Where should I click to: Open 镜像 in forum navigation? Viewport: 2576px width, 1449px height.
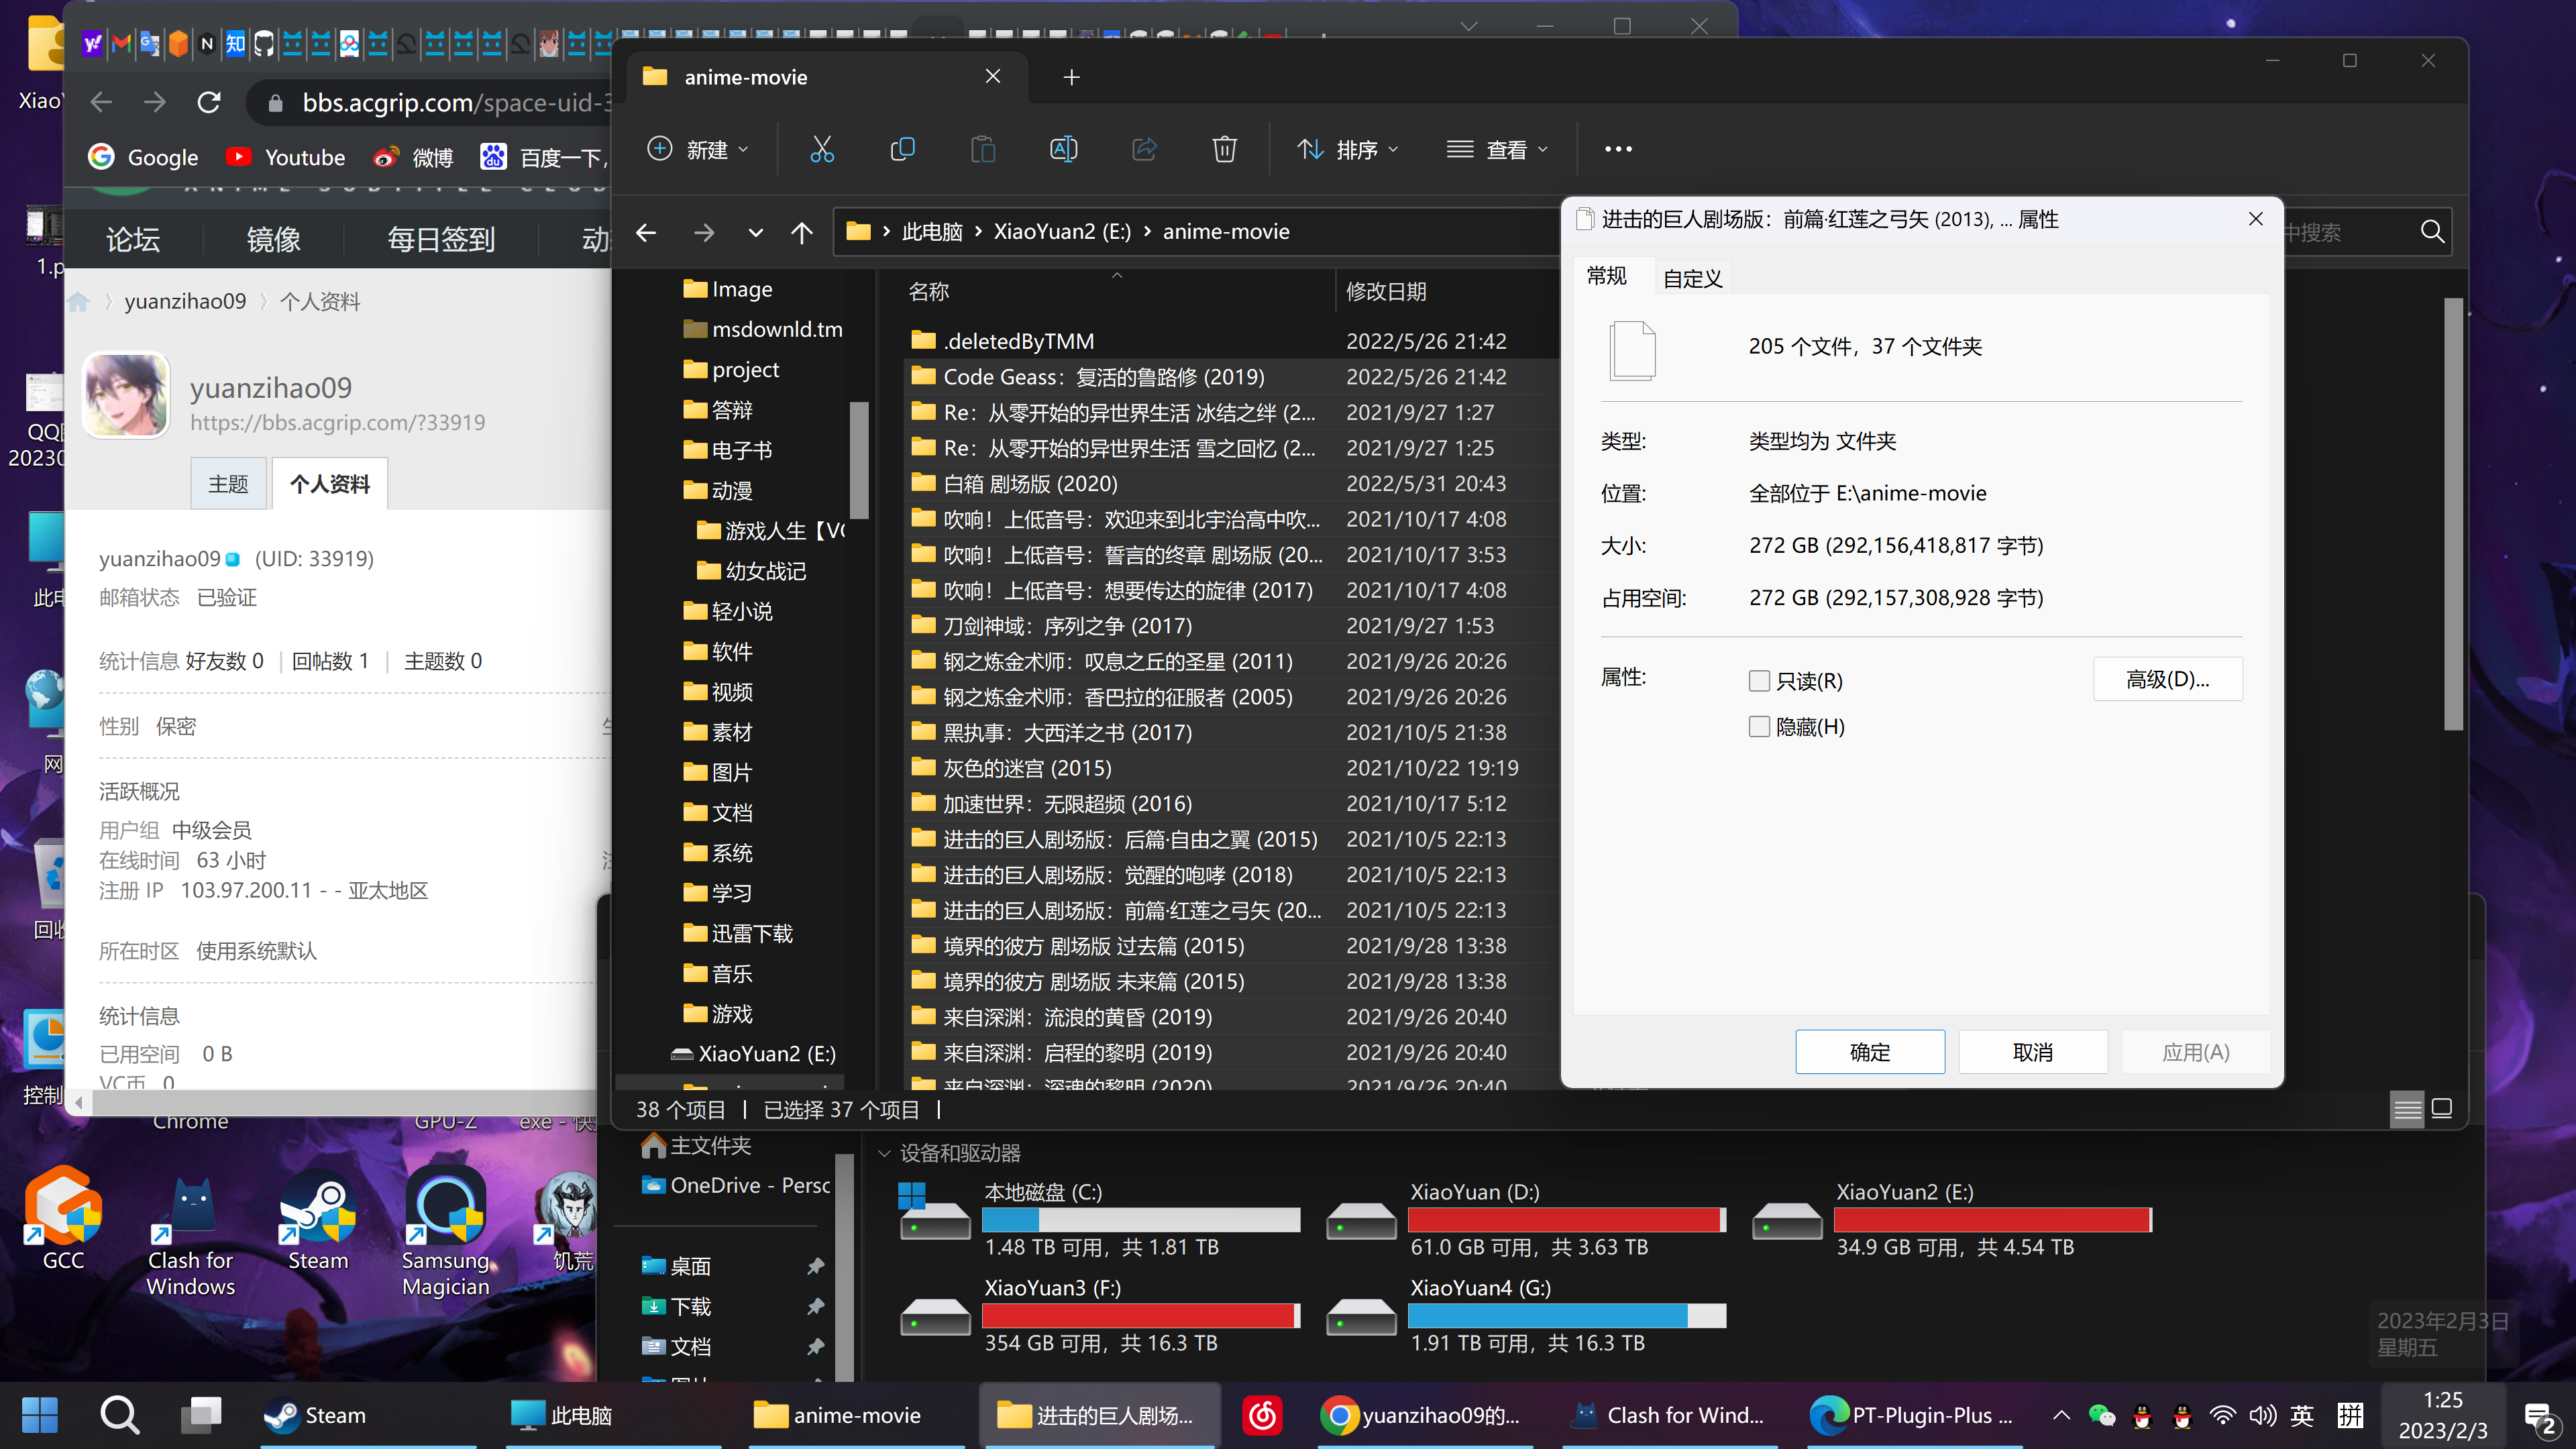point(273,240)
